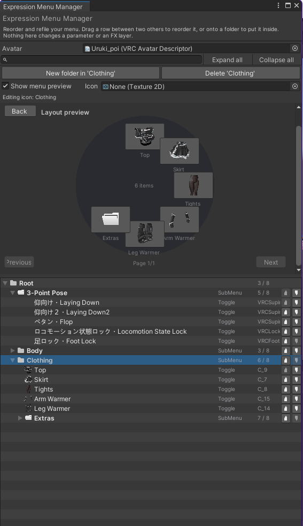Move the Tights row down with arrow
This screenshot has width=303, height=526.
click(x=296, y=389)
